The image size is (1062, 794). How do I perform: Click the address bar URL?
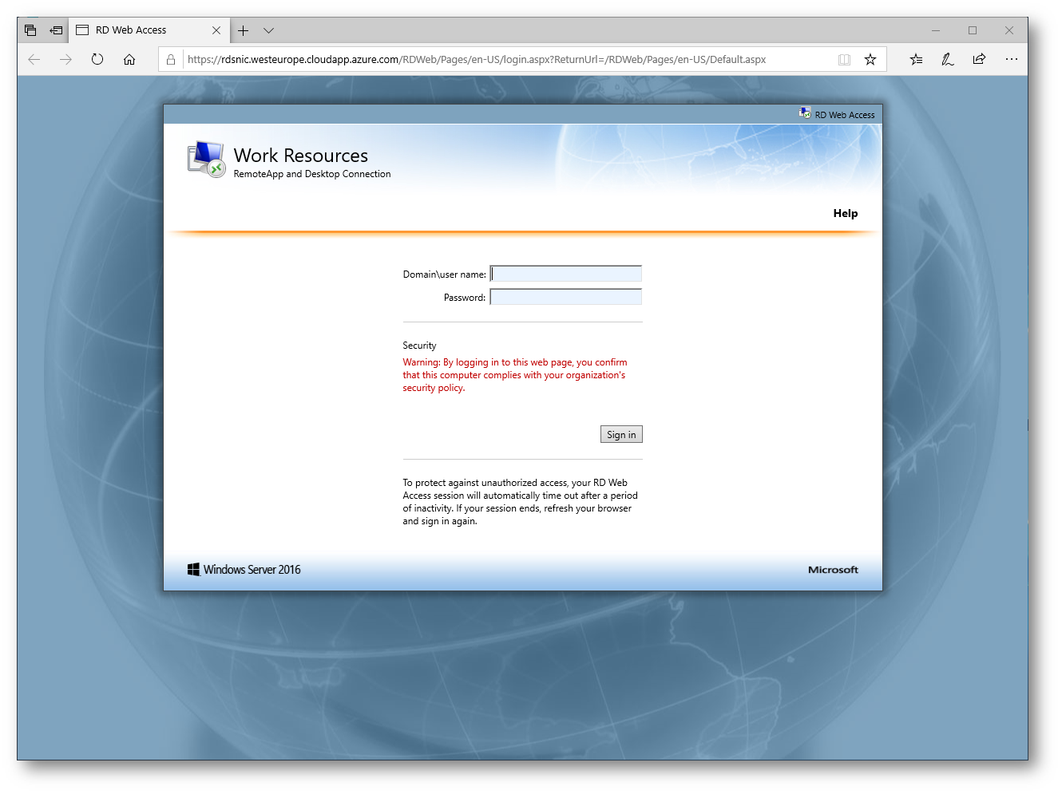(477, 59)
